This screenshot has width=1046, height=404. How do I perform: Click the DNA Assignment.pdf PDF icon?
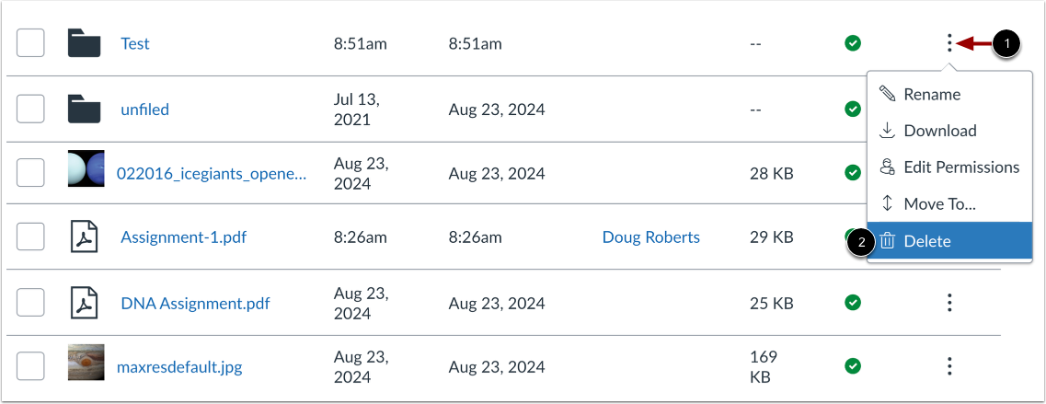coord(84,303)
